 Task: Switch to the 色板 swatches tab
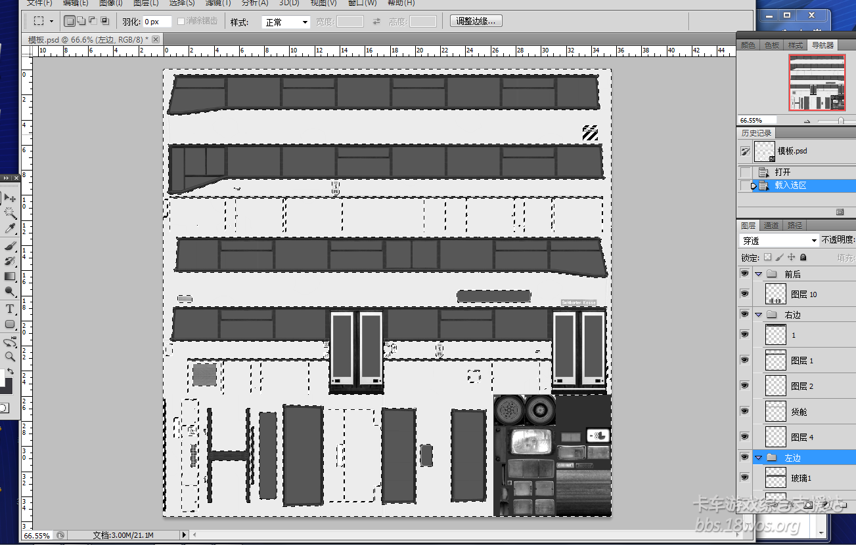[771, 45]
